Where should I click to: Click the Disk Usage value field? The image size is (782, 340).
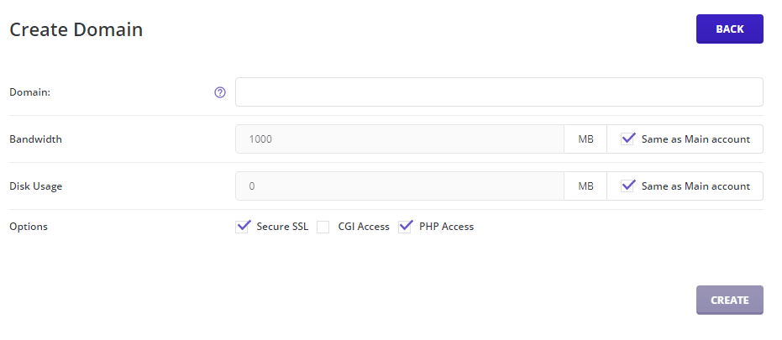pyautogui.click(x=400, y=186)
